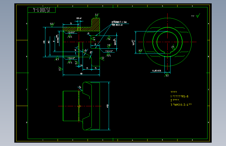This screenshot has width=226, height=146.
Task: Select roughness symbol inside the bore circle
Action: click(x=173, y=47)
